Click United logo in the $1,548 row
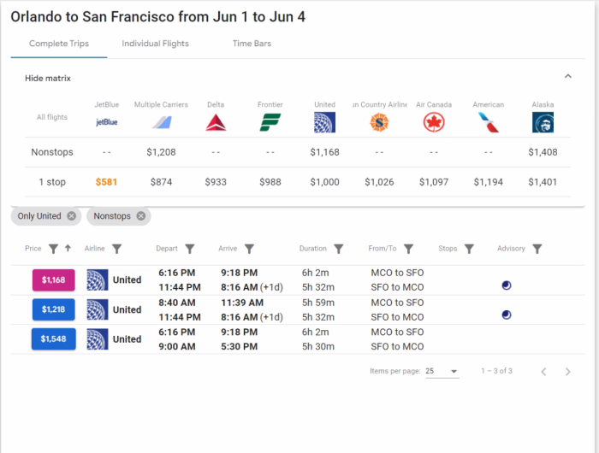The image size is (599, 453). (98, 338)
